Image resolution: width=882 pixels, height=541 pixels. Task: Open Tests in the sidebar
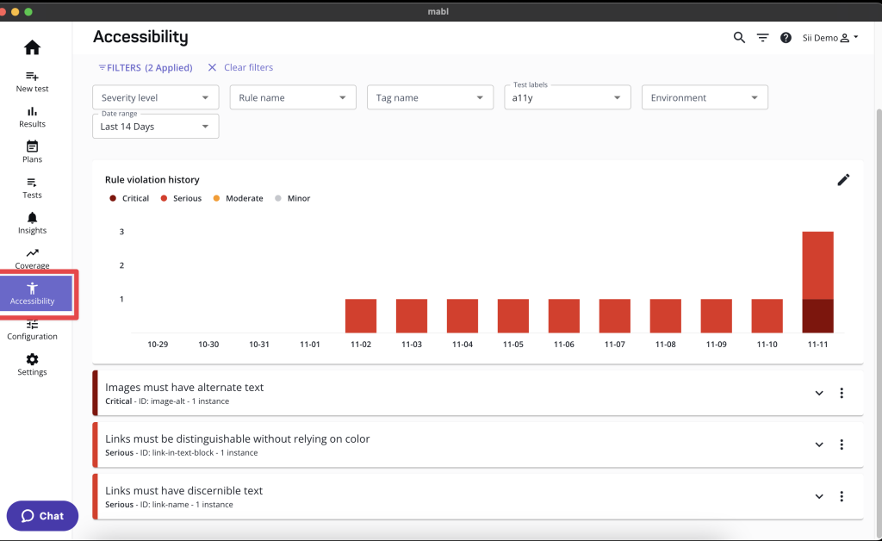point(32,189)
